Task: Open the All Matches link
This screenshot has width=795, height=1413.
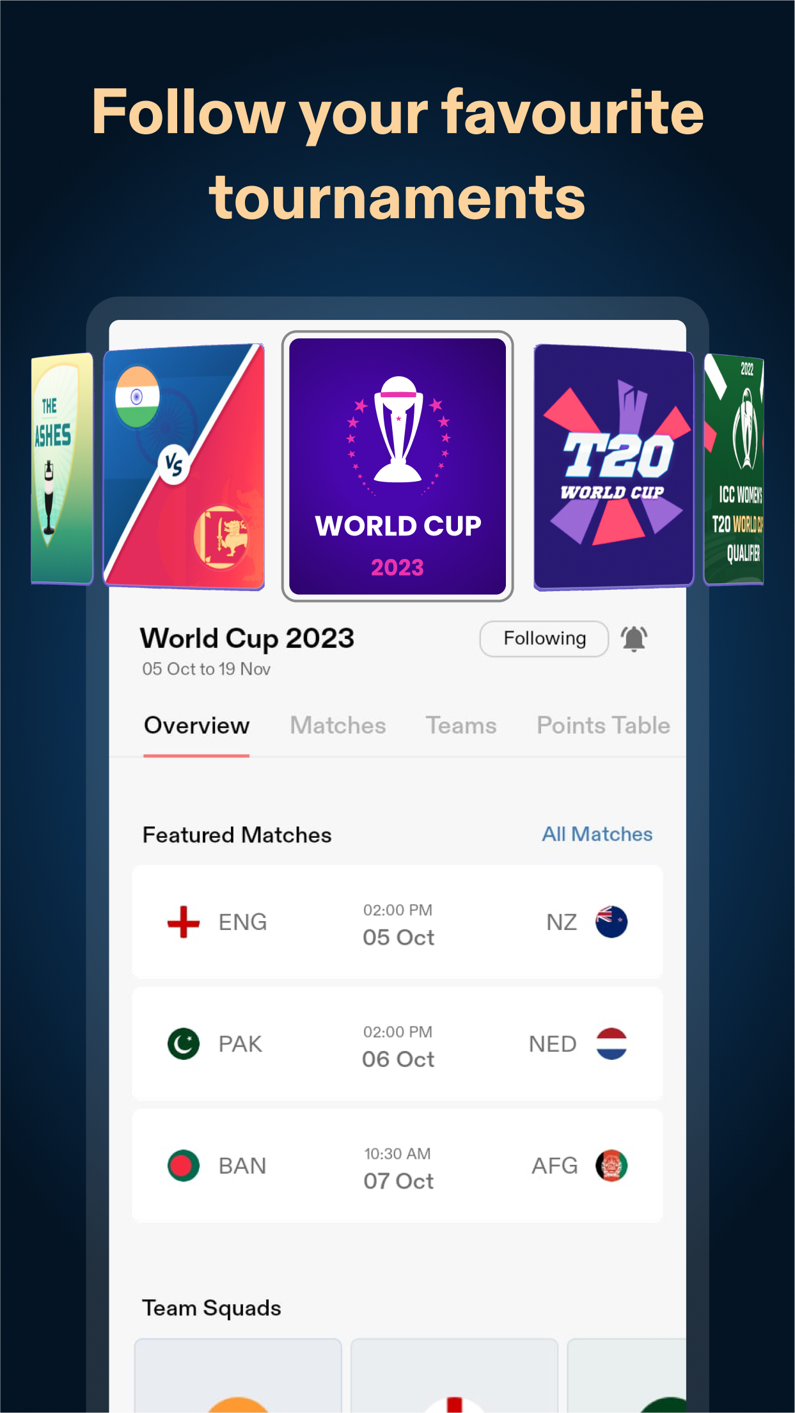Action: [597, 834]
